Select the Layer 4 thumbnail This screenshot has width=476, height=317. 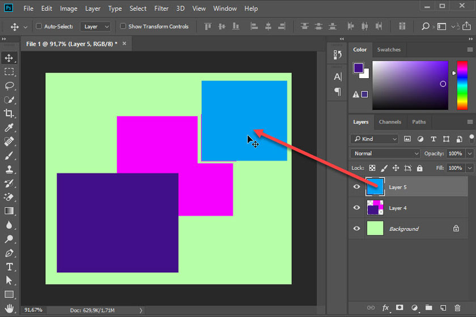click(375, 208)
